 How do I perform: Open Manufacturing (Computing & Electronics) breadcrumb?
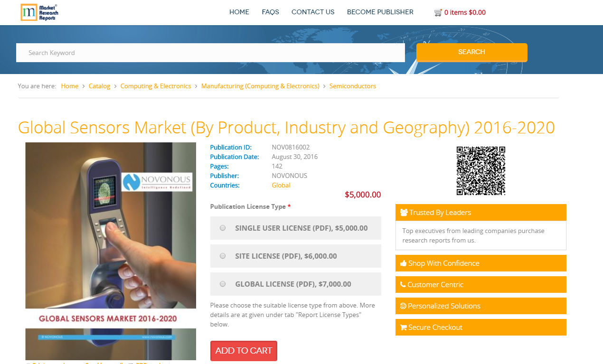coord(260,86)
